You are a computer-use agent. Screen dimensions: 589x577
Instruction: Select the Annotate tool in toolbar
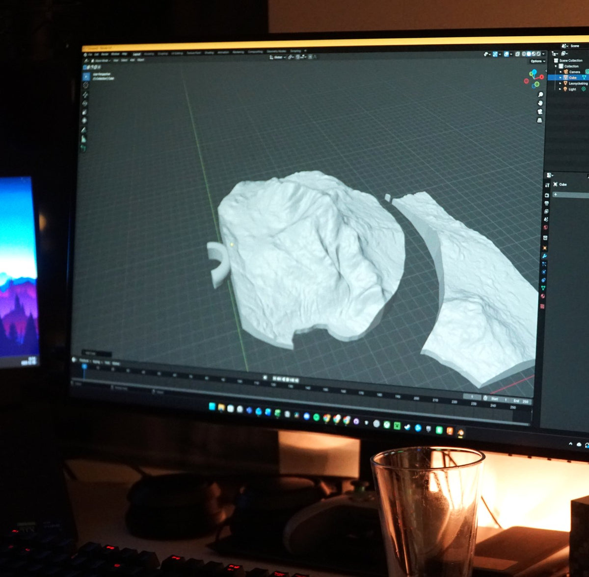[x=84, y=130]
